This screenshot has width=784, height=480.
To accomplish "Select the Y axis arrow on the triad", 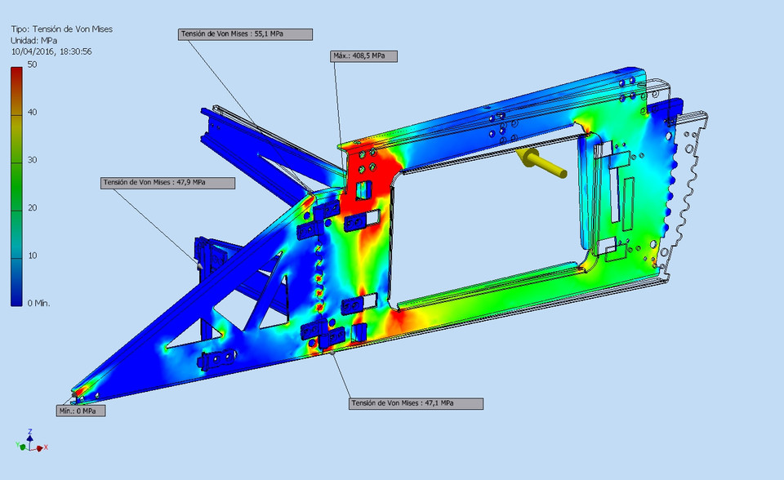I will (x=23, y=447).
